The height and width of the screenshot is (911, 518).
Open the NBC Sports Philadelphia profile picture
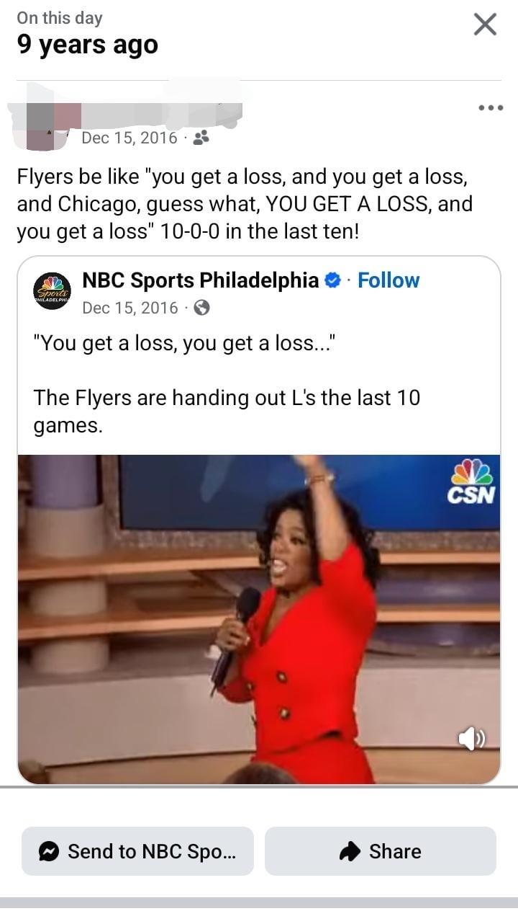[x=53, y=292]
